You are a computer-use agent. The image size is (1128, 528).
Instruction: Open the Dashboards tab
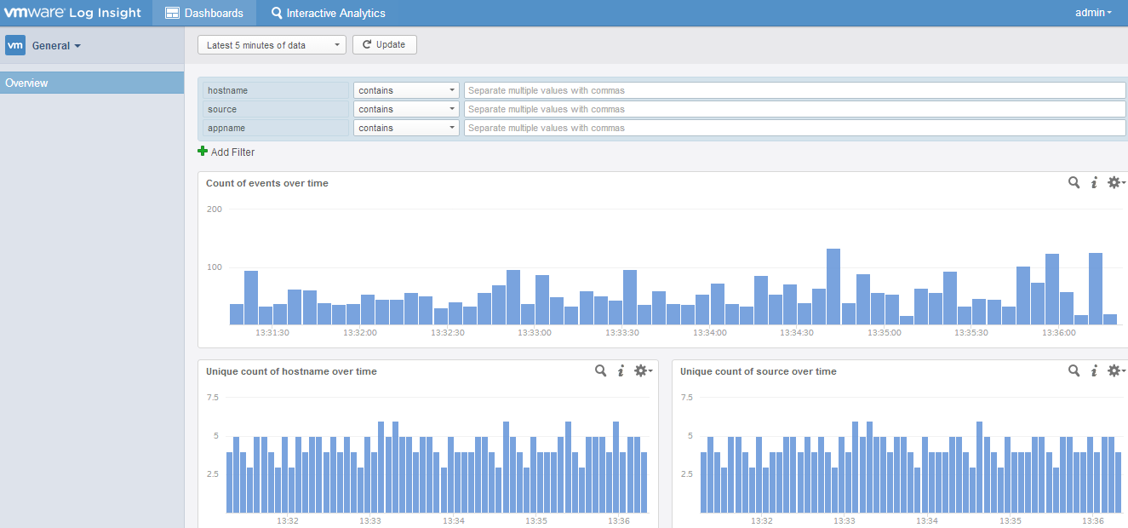[x=204, y=13]
